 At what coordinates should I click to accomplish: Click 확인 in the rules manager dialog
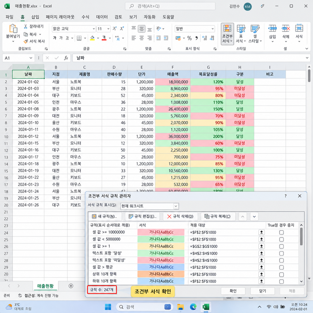233,291
